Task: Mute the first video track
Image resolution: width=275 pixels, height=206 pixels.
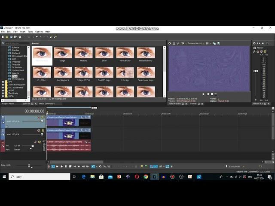Action: pos(39,117)
